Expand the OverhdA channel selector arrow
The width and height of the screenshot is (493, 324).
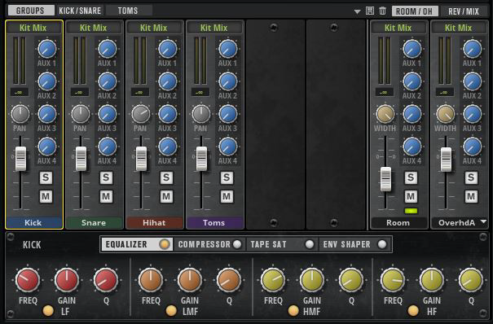[483, 222]
